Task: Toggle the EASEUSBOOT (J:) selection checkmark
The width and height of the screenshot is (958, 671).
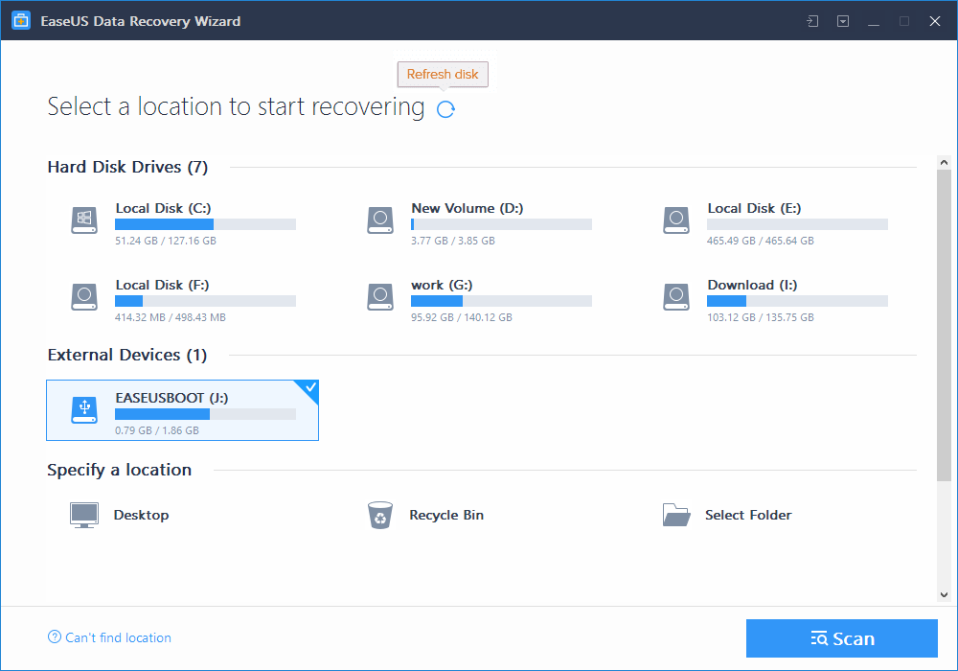Action: (308, 389)
